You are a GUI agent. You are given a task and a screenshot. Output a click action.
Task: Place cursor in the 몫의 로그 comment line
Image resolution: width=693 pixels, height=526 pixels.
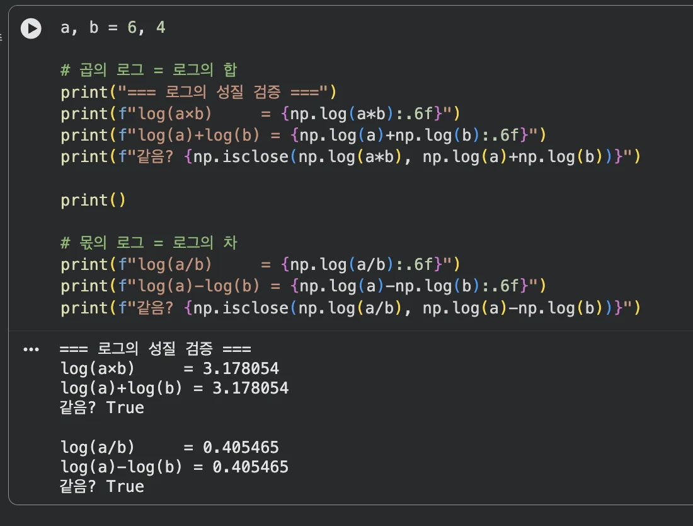(149, 243)
